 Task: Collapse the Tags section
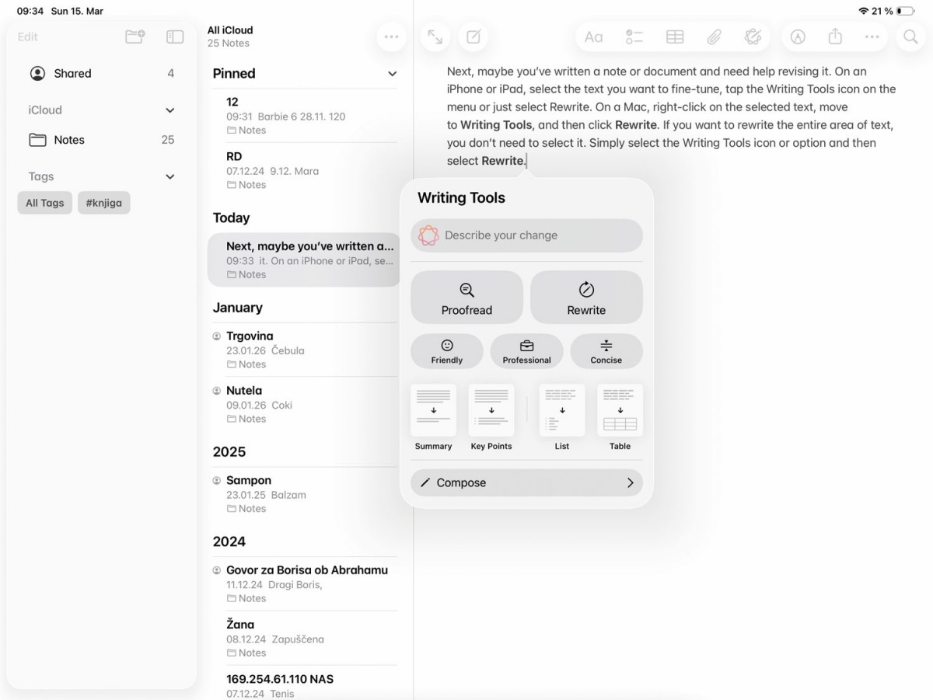tap(169, 177)
